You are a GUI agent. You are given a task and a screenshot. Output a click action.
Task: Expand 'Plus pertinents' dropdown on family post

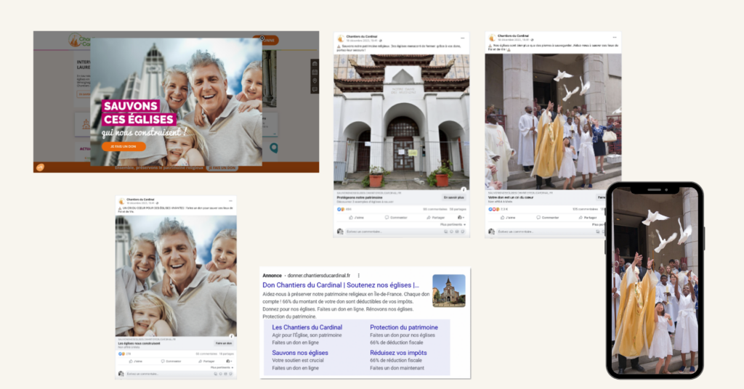coord(222,368)
